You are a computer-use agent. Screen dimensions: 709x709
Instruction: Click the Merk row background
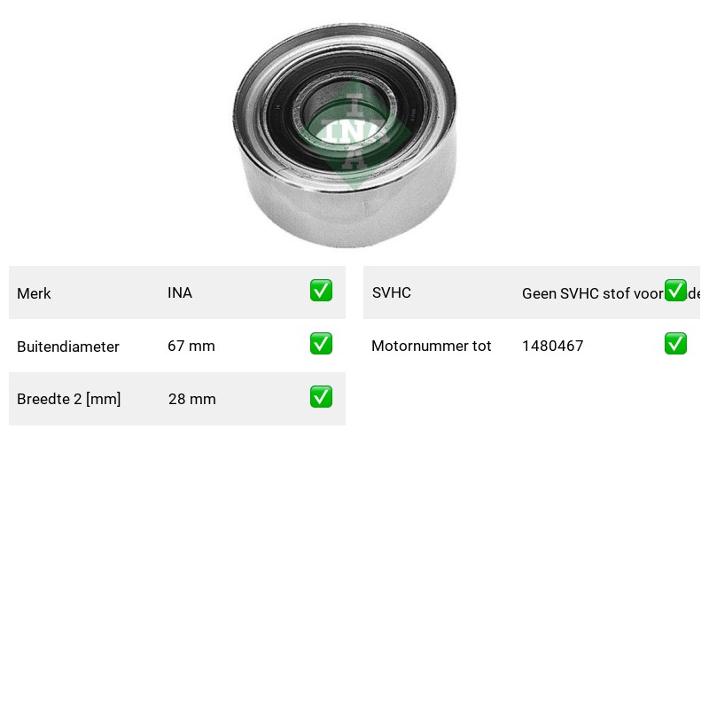(177, 292)
